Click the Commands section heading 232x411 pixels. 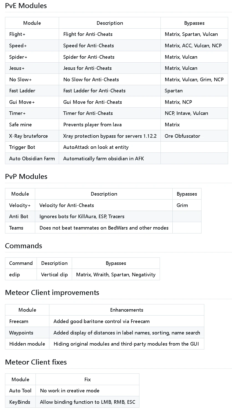(24, 246)
